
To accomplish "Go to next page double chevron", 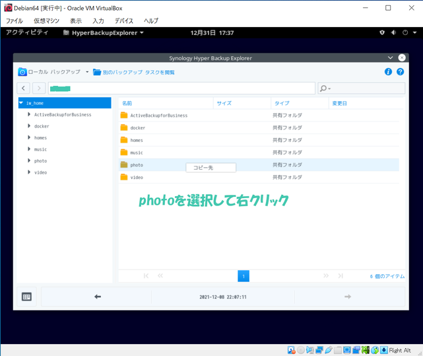I will click(326, 276).
